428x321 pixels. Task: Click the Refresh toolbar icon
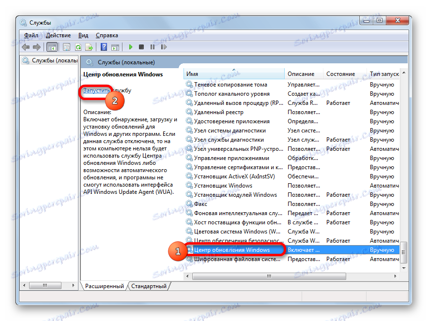point(78,47)
